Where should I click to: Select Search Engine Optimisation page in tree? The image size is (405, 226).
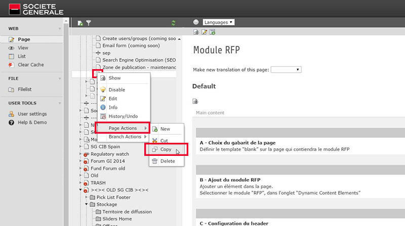coord(139,60)
